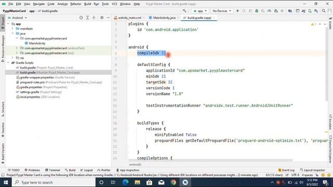Run the app with the green play icon
Image resolution: width=333 pixels, height=187 pixels.
click(x=238, y=11)
